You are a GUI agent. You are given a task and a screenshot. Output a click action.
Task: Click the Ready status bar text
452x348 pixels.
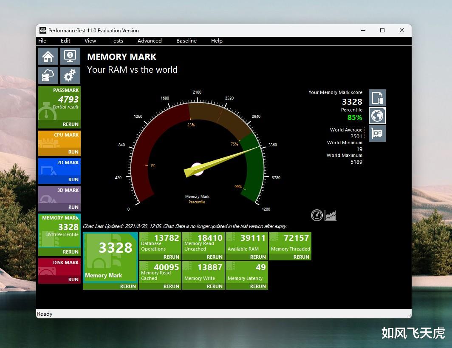45,314
